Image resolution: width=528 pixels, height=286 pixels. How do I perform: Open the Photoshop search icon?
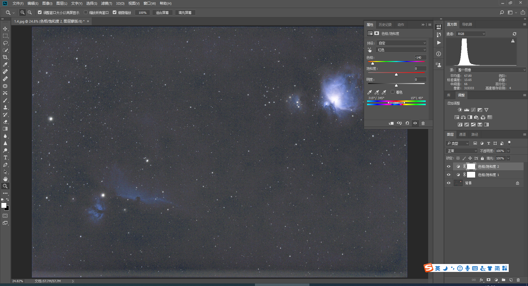[x=502, y=12]
